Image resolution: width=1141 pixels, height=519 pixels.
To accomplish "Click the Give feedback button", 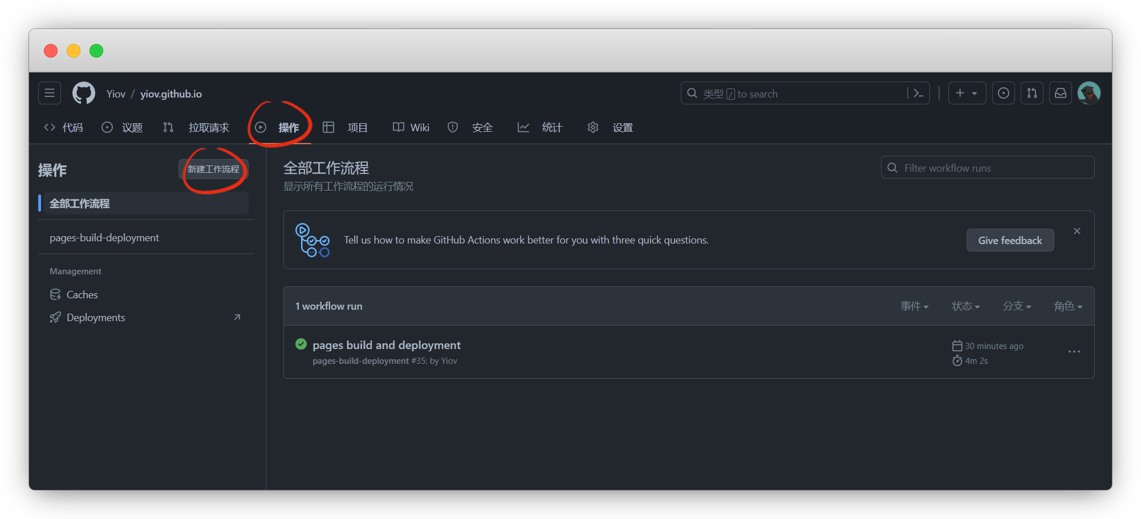I will coord(1010,240).
